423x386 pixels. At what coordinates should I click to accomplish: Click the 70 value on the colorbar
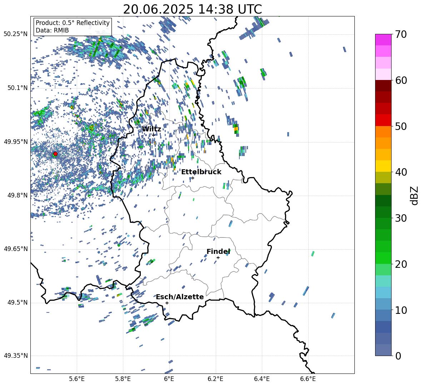pyautogui.click(x=400, y=34)
